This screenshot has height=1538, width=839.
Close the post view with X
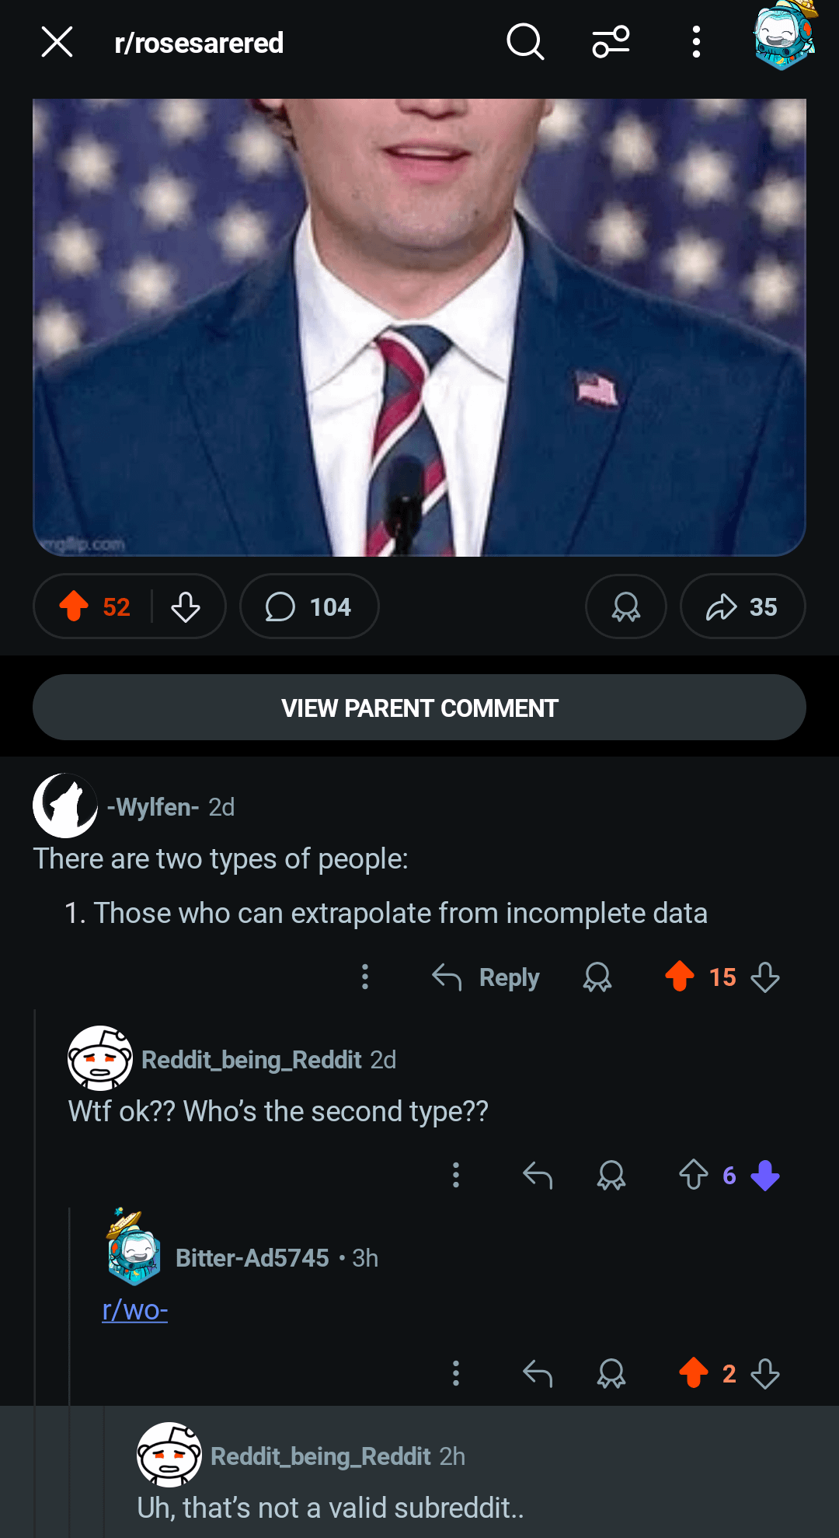57,42
